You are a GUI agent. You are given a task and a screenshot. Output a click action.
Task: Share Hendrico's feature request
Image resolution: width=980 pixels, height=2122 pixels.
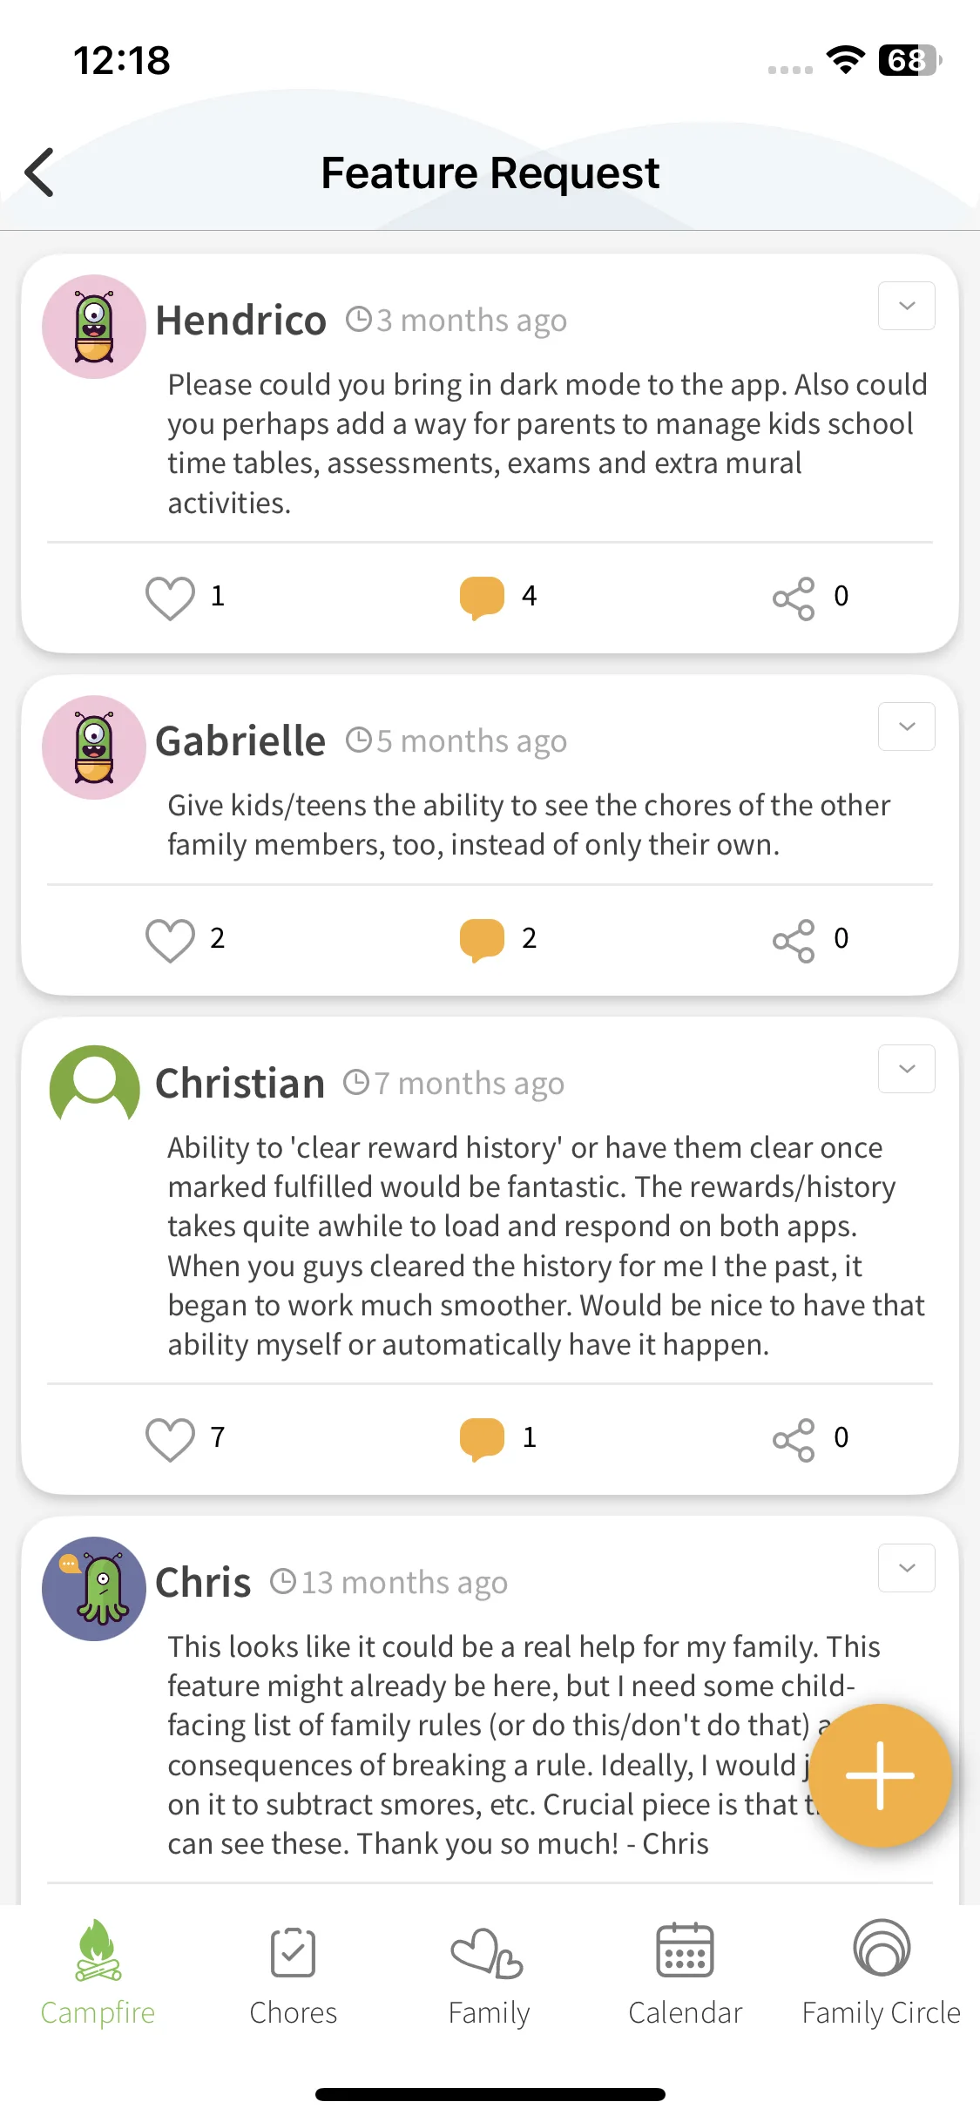click(794, 598)
